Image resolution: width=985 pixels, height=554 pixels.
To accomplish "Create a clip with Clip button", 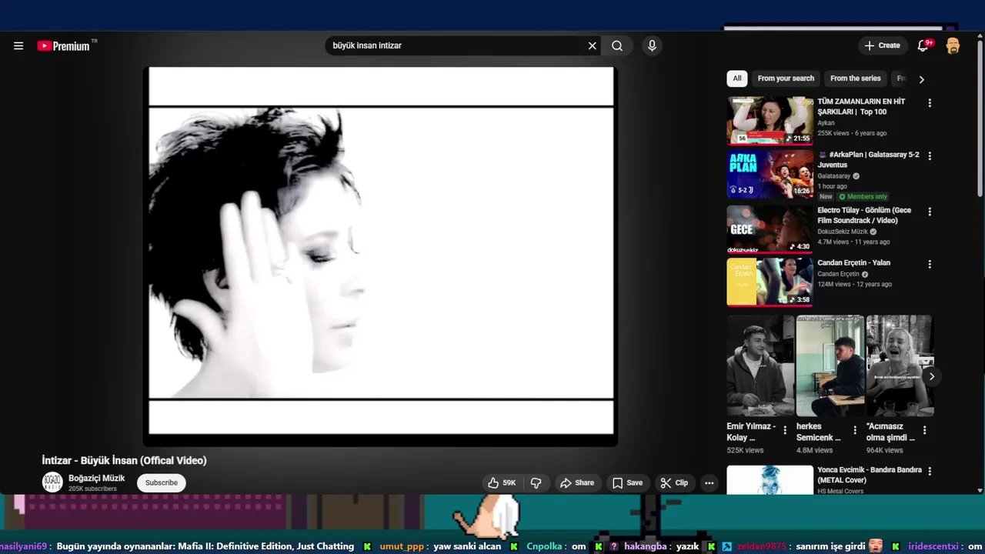I will pyautogui.click(x=674, y=483).
